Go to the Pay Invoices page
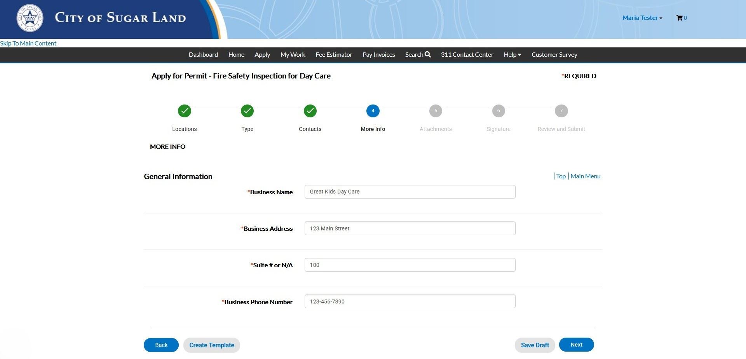 pyautogui.click(x=378, y=55)
